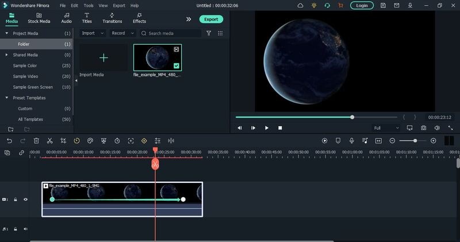Split clip with the scissors toolbar icon

click(50, 140)
